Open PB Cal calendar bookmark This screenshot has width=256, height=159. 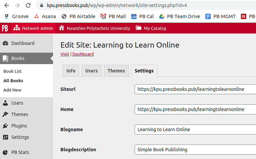[x=142, y=16]
